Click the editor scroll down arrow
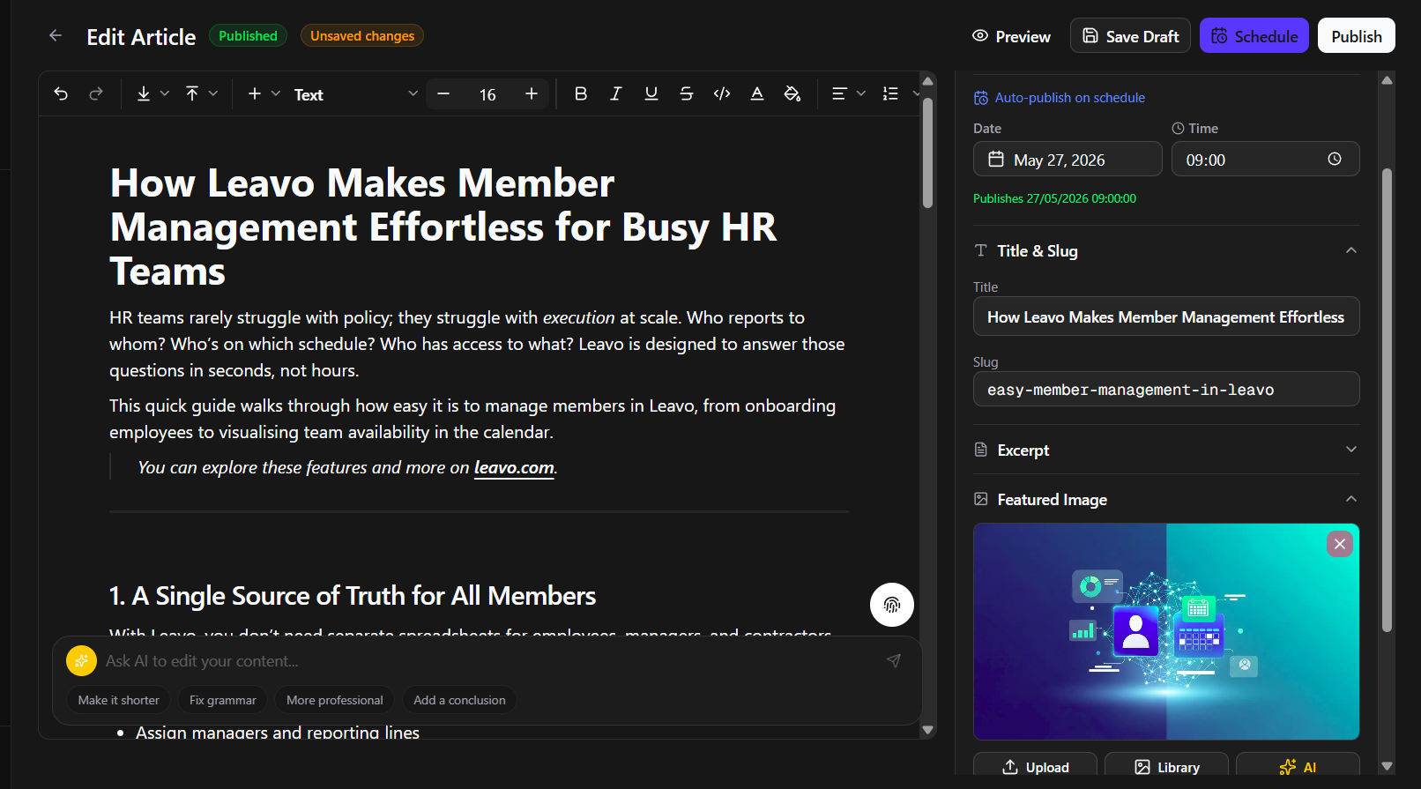 coord(927,730)
